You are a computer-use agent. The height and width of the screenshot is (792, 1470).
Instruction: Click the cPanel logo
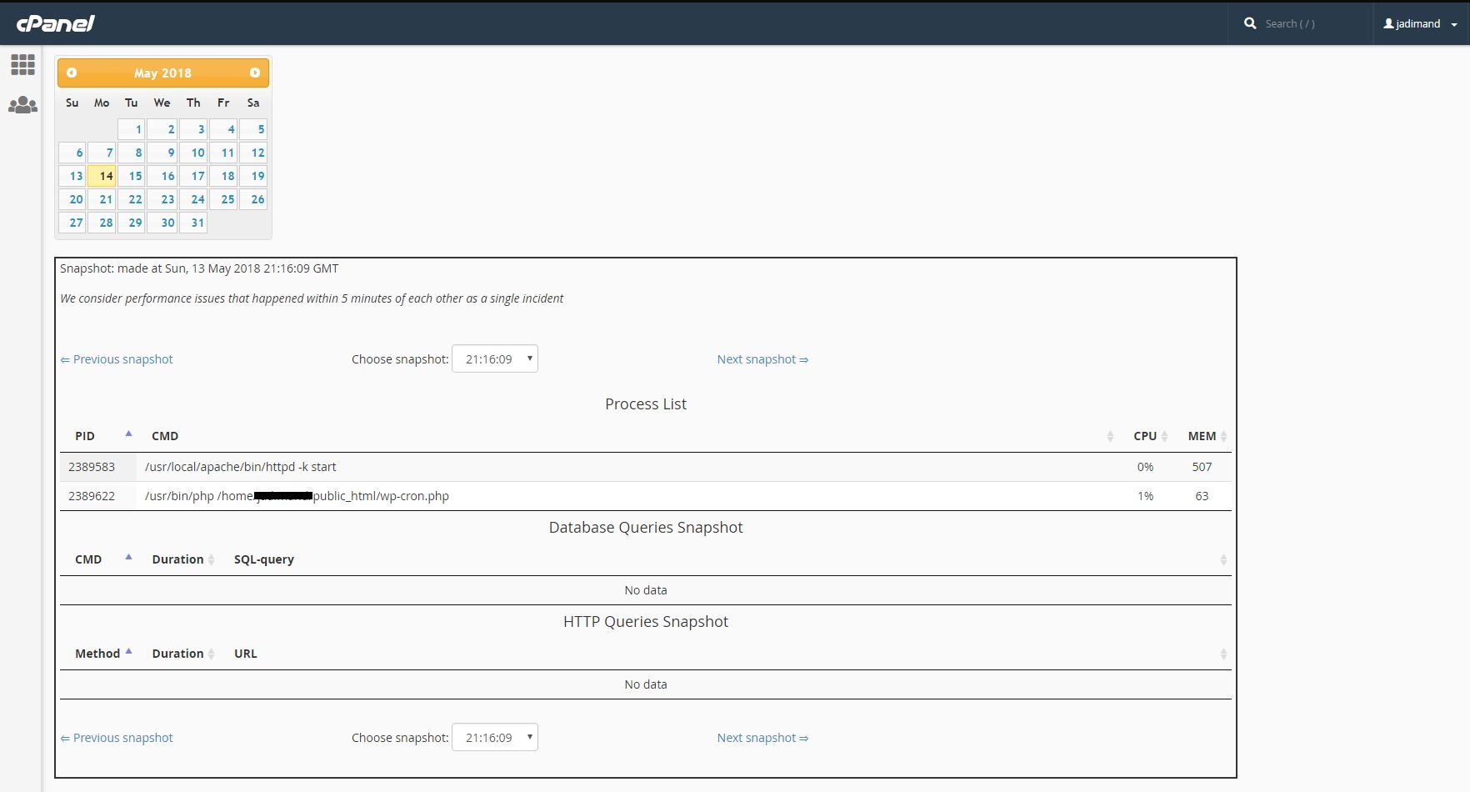55,23
